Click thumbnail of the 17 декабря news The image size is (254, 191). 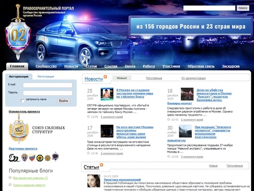(107, 131)
